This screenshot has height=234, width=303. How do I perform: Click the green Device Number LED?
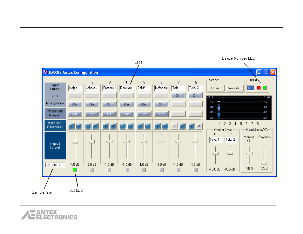[x=265, y=88]
